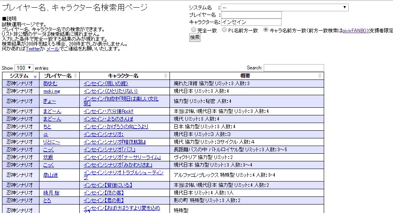393x213 pixels.
Task: Sort by キャラクター名 column header
Action: pyautogui.click(x=124, y=76)
